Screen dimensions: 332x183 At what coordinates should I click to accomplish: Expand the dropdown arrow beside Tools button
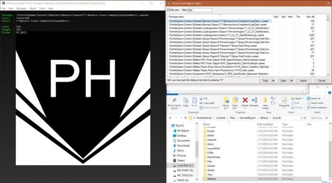point(273,81)
